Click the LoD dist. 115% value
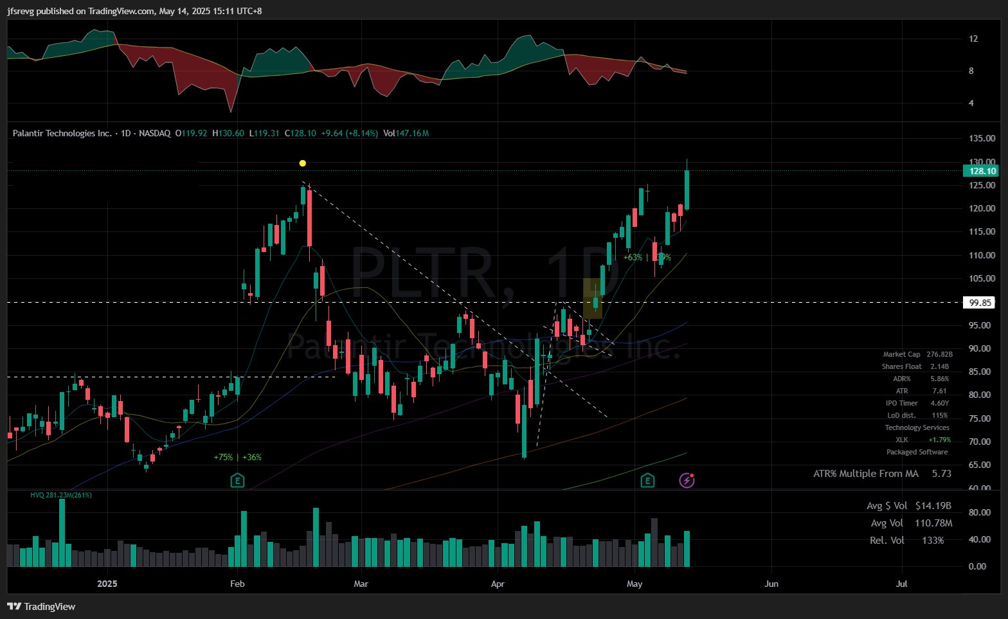 coord(940,415)
